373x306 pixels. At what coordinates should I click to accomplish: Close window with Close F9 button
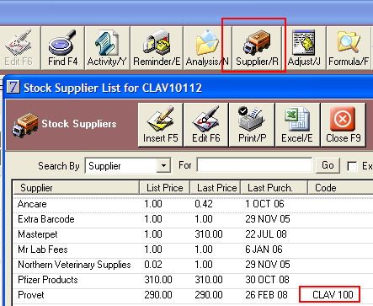[344, 125]
